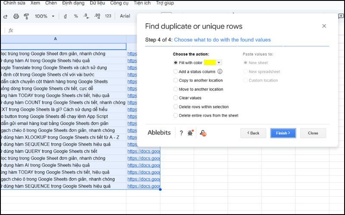Screen dimensions: 345x215
Task: Open Ablebits help question mark icon
Action: coord(181,133)
